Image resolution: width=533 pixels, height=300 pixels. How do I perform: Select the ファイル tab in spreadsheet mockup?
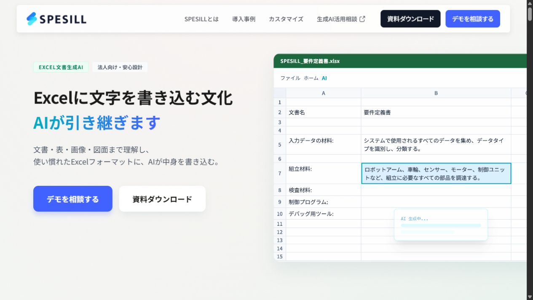[290, 78]
